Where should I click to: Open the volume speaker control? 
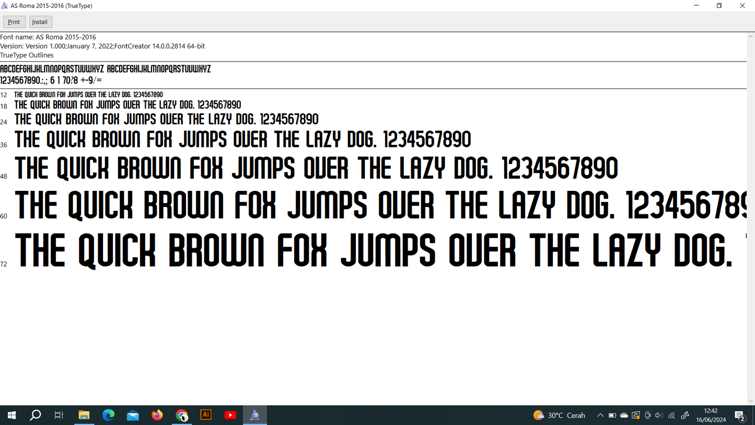click(x=659, y=416)
